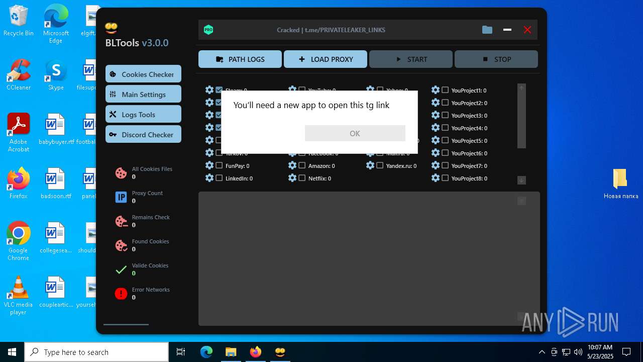The image size is (643, 362).
Task: Open settings gear for LinkedIn
Action: pyautogui.click(x=209, y=178)
